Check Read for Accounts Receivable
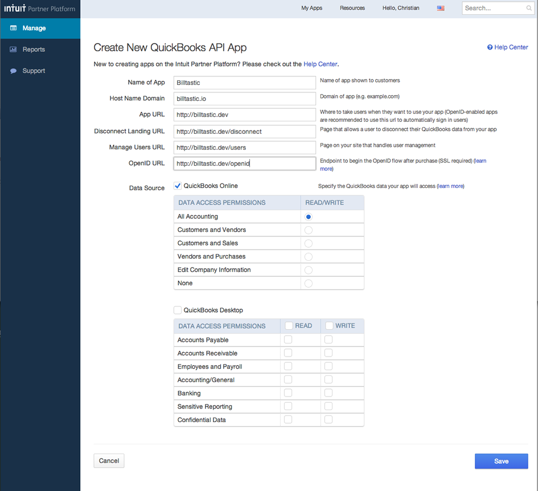The image size is (538, 491). coord(288,353)
